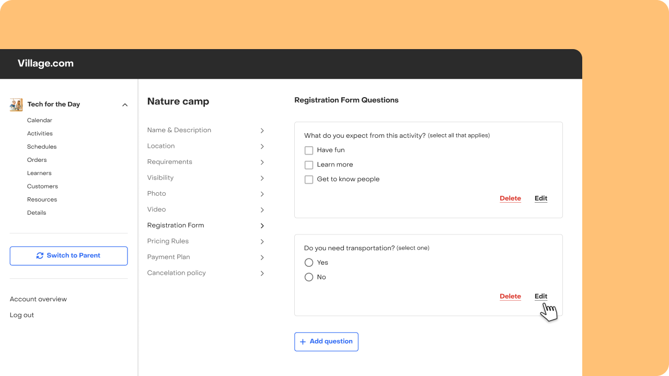
Task: Open Orders in the sidebar
Action: click(37, 160)
